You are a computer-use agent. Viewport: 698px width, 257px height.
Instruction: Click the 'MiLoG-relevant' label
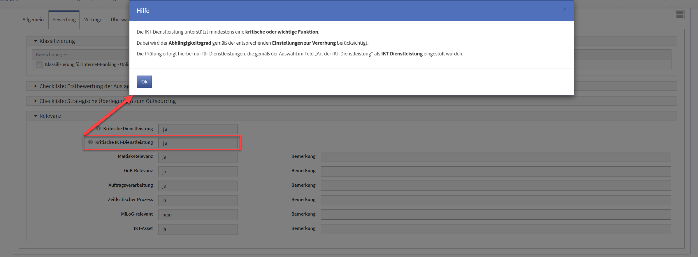click(137, 214)
